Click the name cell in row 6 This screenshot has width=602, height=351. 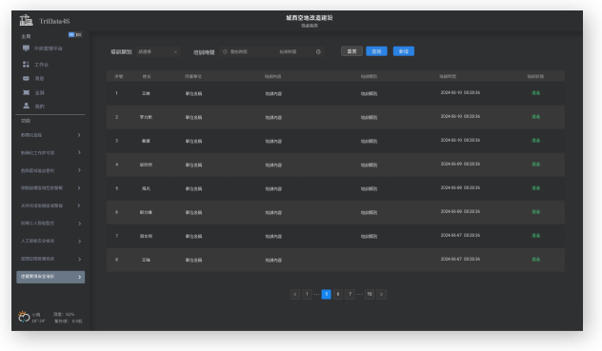(x=146, y=212)
